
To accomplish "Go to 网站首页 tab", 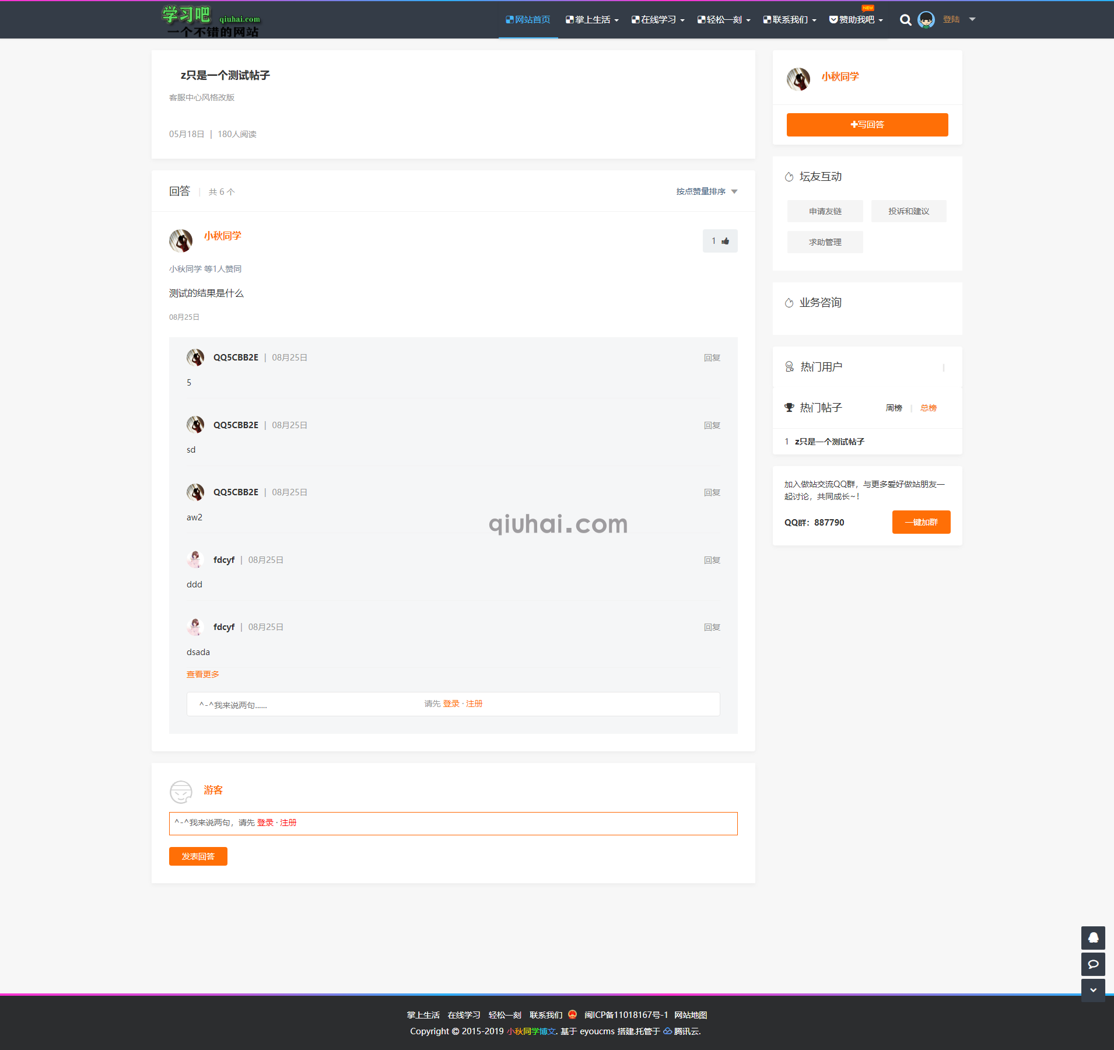I will click(x=528, y=20).
